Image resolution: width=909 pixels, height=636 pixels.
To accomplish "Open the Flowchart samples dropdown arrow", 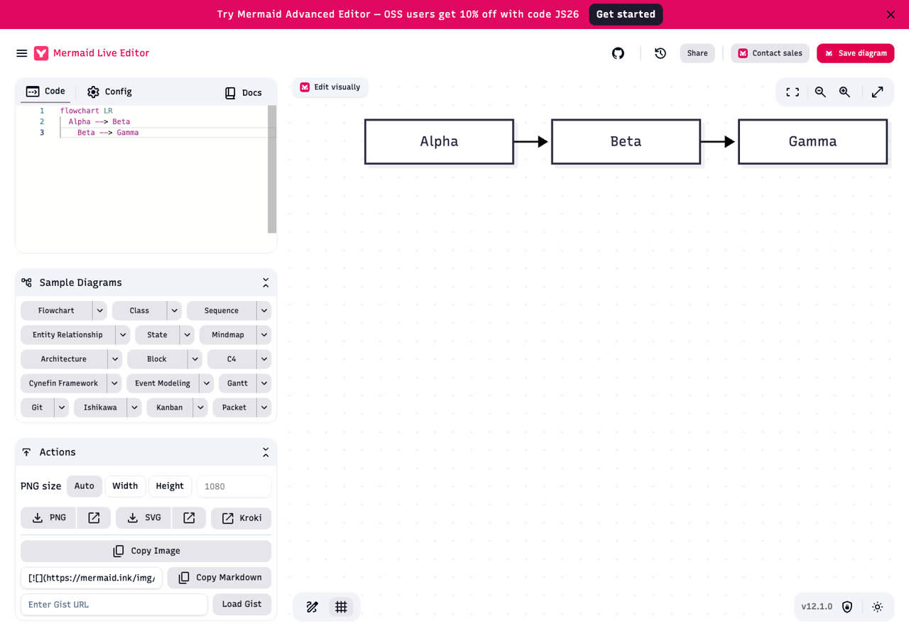I will click(100, 311).
